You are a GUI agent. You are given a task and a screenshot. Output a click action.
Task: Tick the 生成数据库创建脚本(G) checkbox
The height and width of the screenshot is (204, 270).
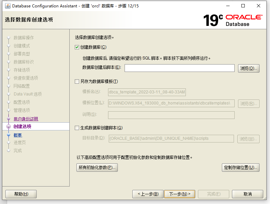[x=77, y=128]
